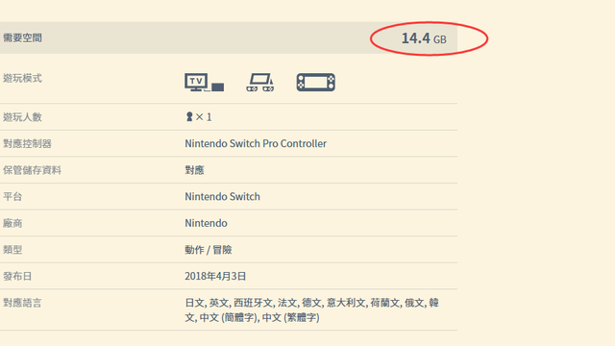
Task: Select the 動作 / 冒險 genre value
Action: pyautogui.click(x=209, y=250)
